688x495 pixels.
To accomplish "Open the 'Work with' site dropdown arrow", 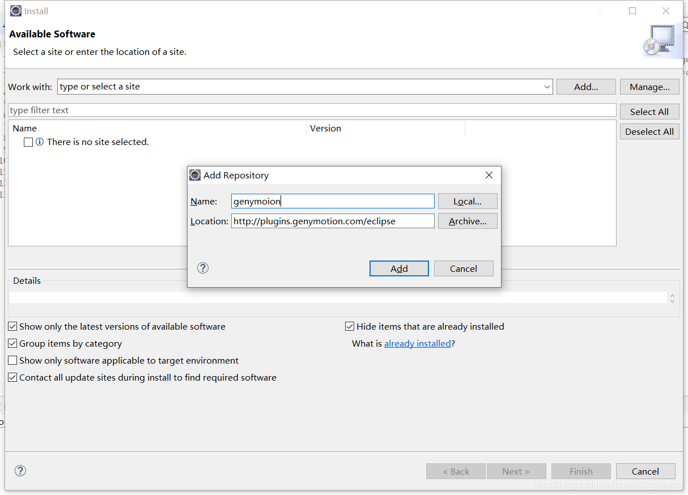I will point(547,87).
